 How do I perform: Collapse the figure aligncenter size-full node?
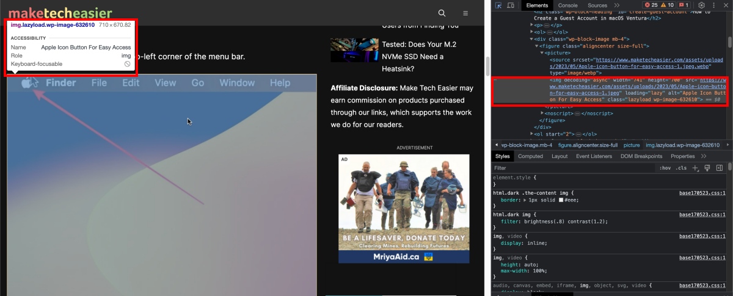[537, 46]
